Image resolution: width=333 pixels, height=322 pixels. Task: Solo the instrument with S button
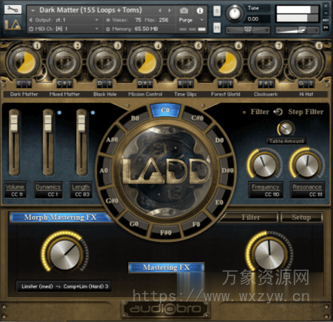[x=217, y=10]
